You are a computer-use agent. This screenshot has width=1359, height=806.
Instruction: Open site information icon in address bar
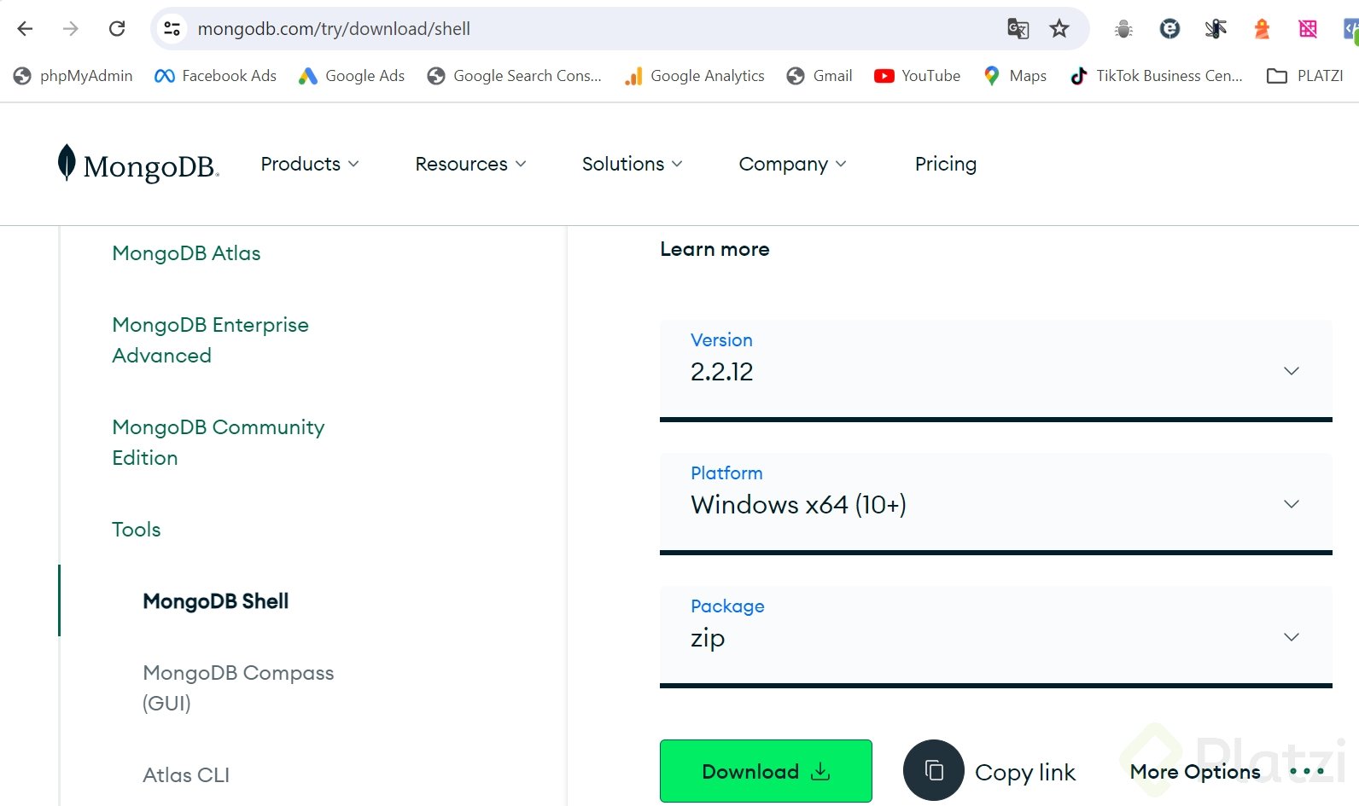[x=172, y=29]
